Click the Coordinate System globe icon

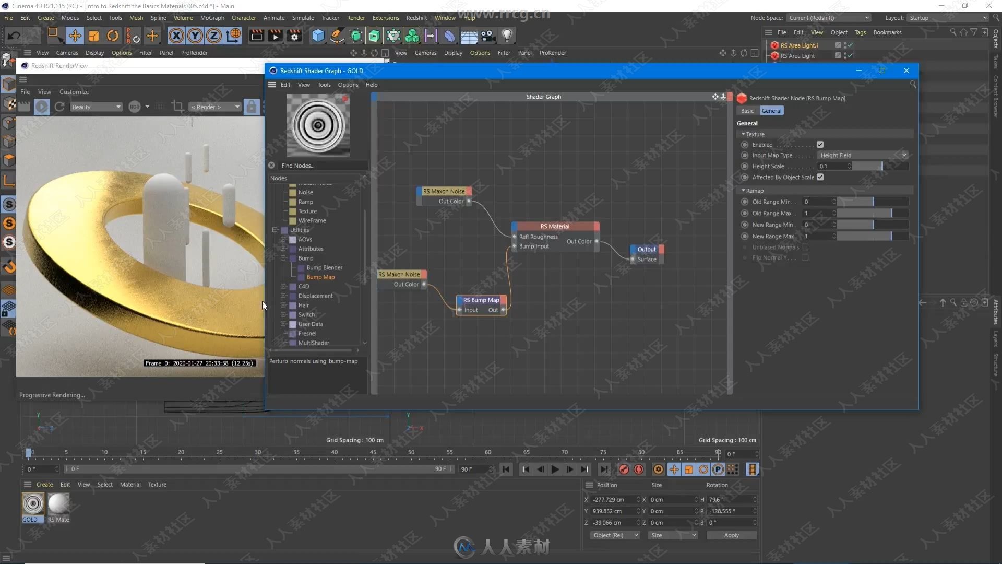coord(233,36)
